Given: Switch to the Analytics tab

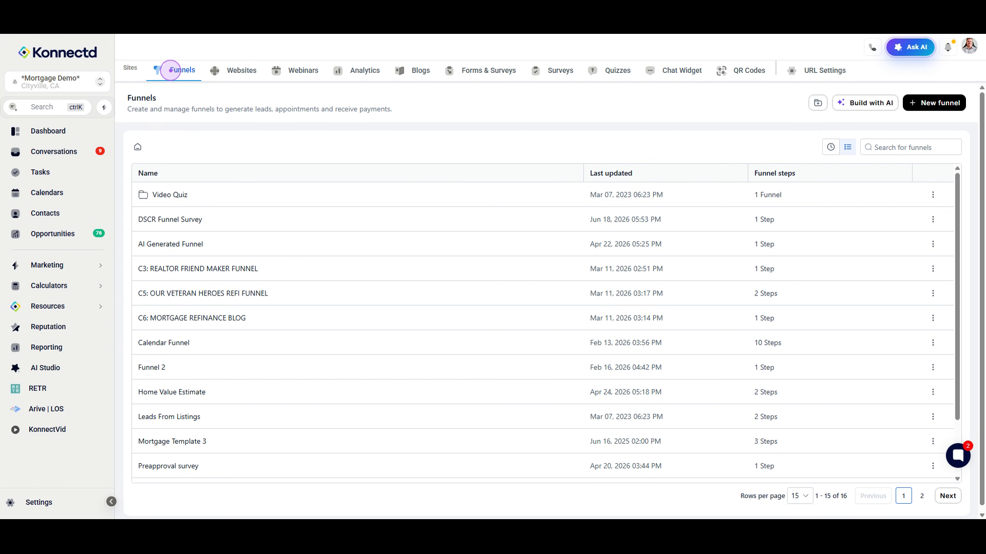Looking at the screenshot, I should (x=357, y=71).
